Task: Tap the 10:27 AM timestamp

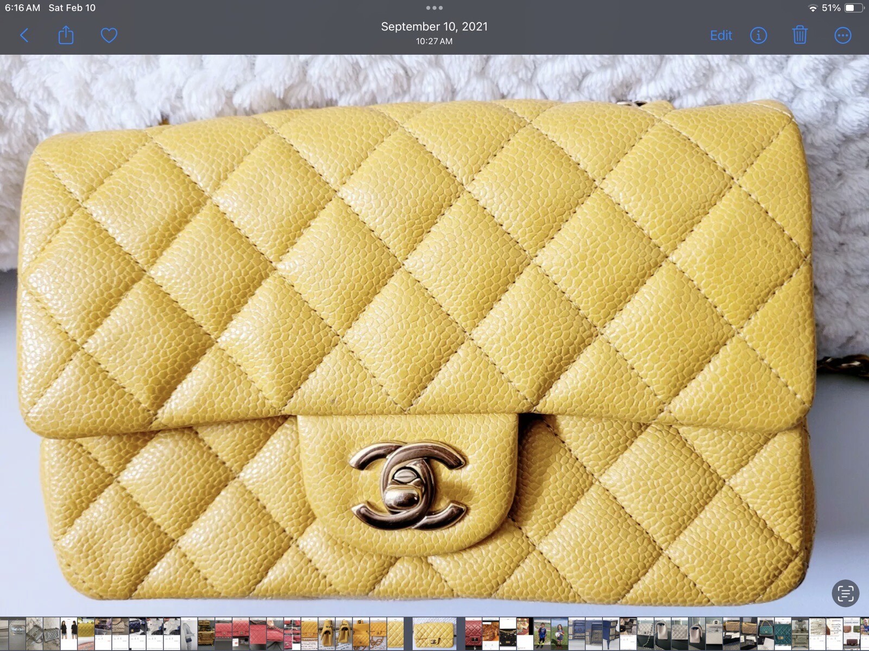Action: click(434, 40)
